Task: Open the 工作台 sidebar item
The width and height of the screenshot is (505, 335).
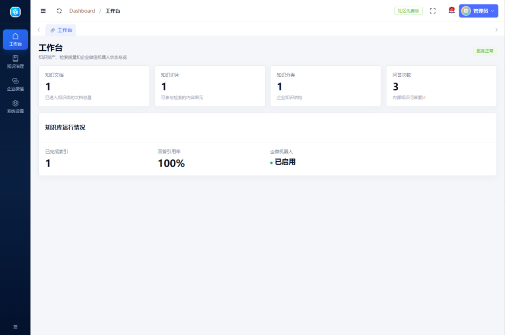Action: pyautogui.click(x=15, y=40)
